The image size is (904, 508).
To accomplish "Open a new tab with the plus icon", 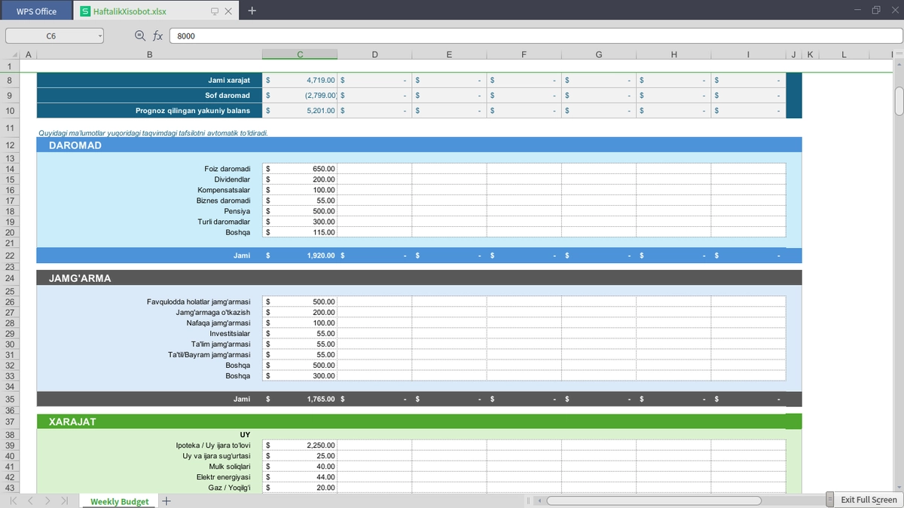I will [x=252, y=11].
